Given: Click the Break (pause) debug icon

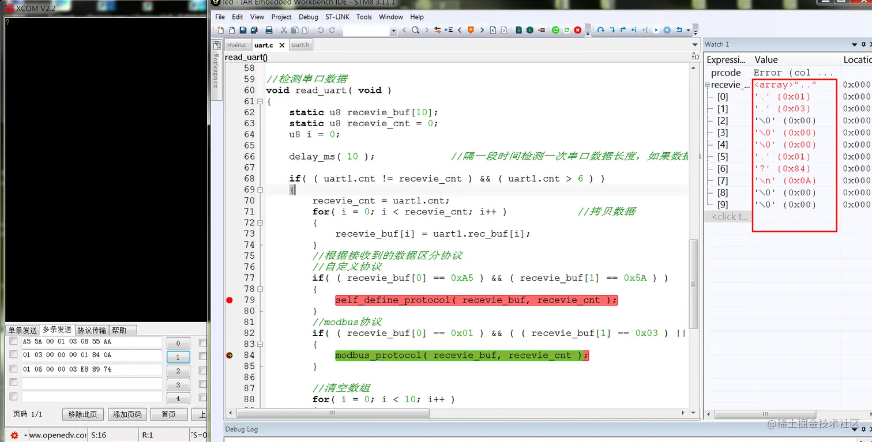Looking at the screenshot, I should pos(667,30).
